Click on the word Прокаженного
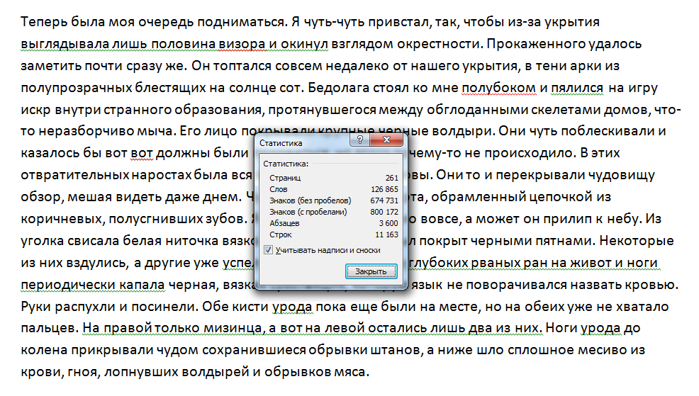699x396 pixels. coord(520,45)
